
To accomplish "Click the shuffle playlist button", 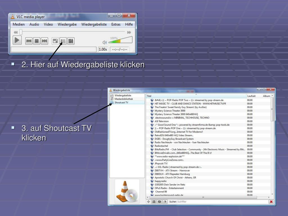I will (154, 202).
